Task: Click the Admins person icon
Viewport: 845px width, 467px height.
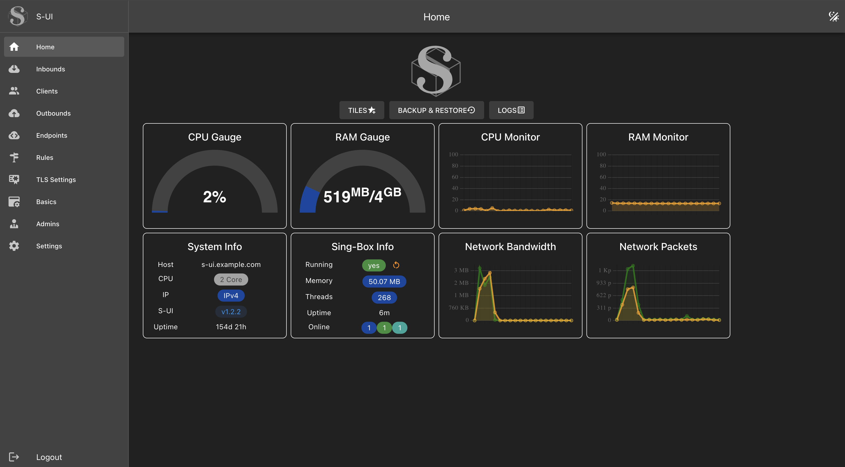Action: click(x=14, y=224)
